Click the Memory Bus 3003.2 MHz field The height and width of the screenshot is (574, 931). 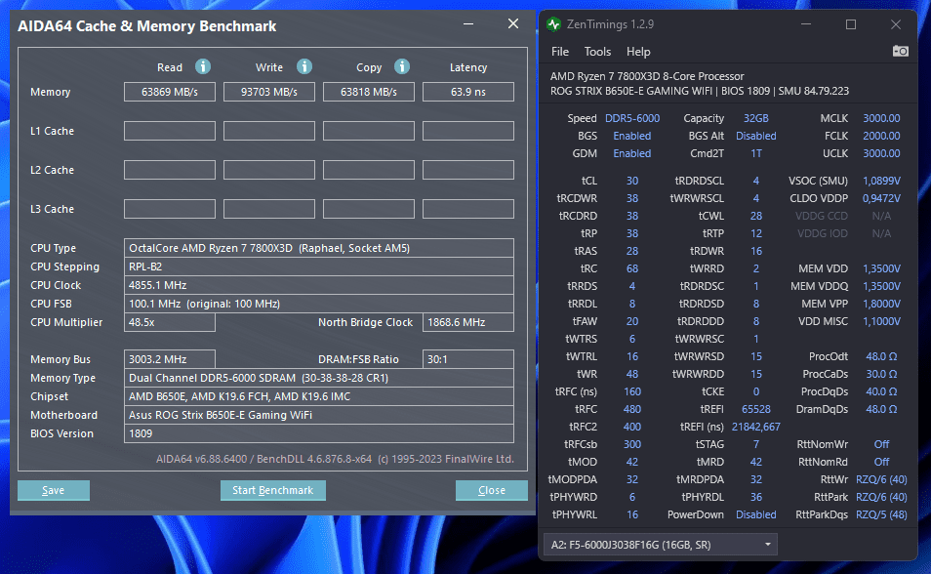[169, 359]
